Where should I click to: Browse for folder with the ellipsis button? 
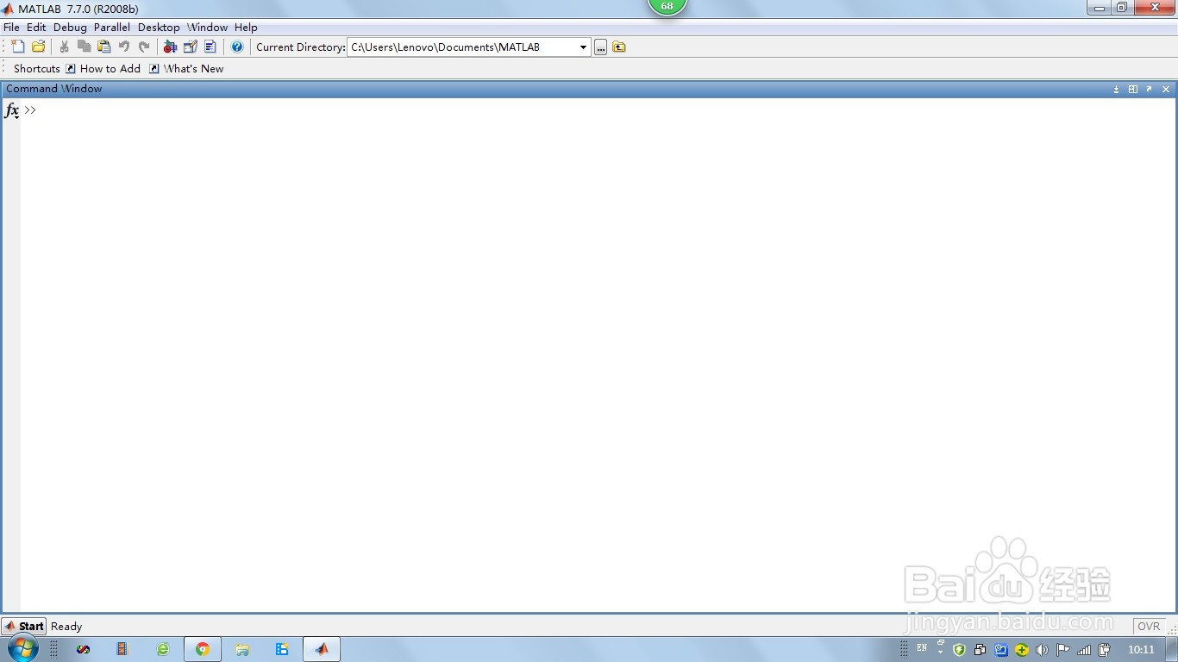point(601,47)
